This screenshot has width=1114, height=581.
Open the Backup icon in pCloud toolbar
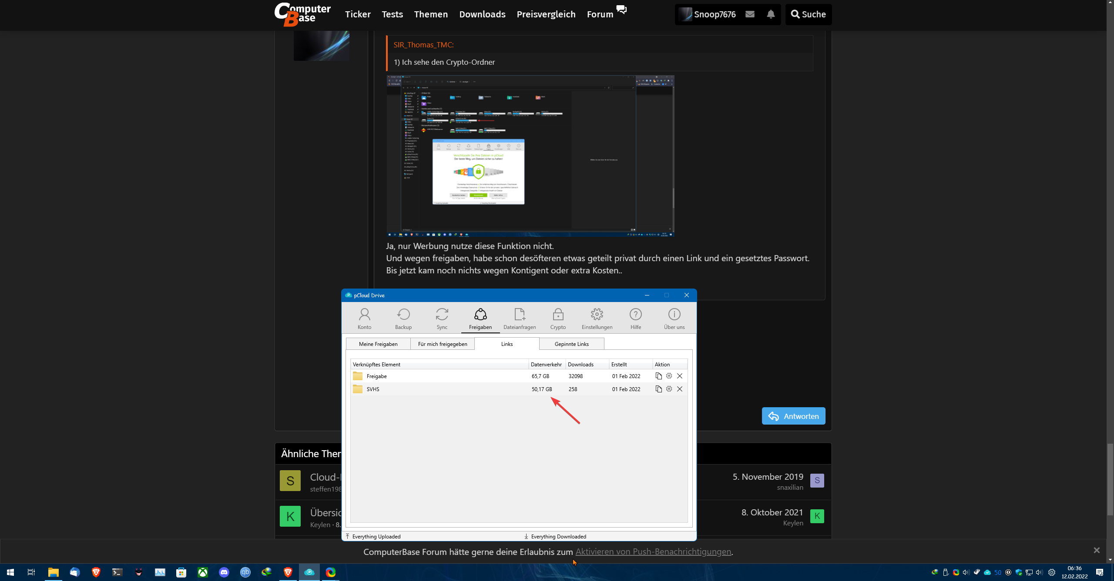click(403, 318)
